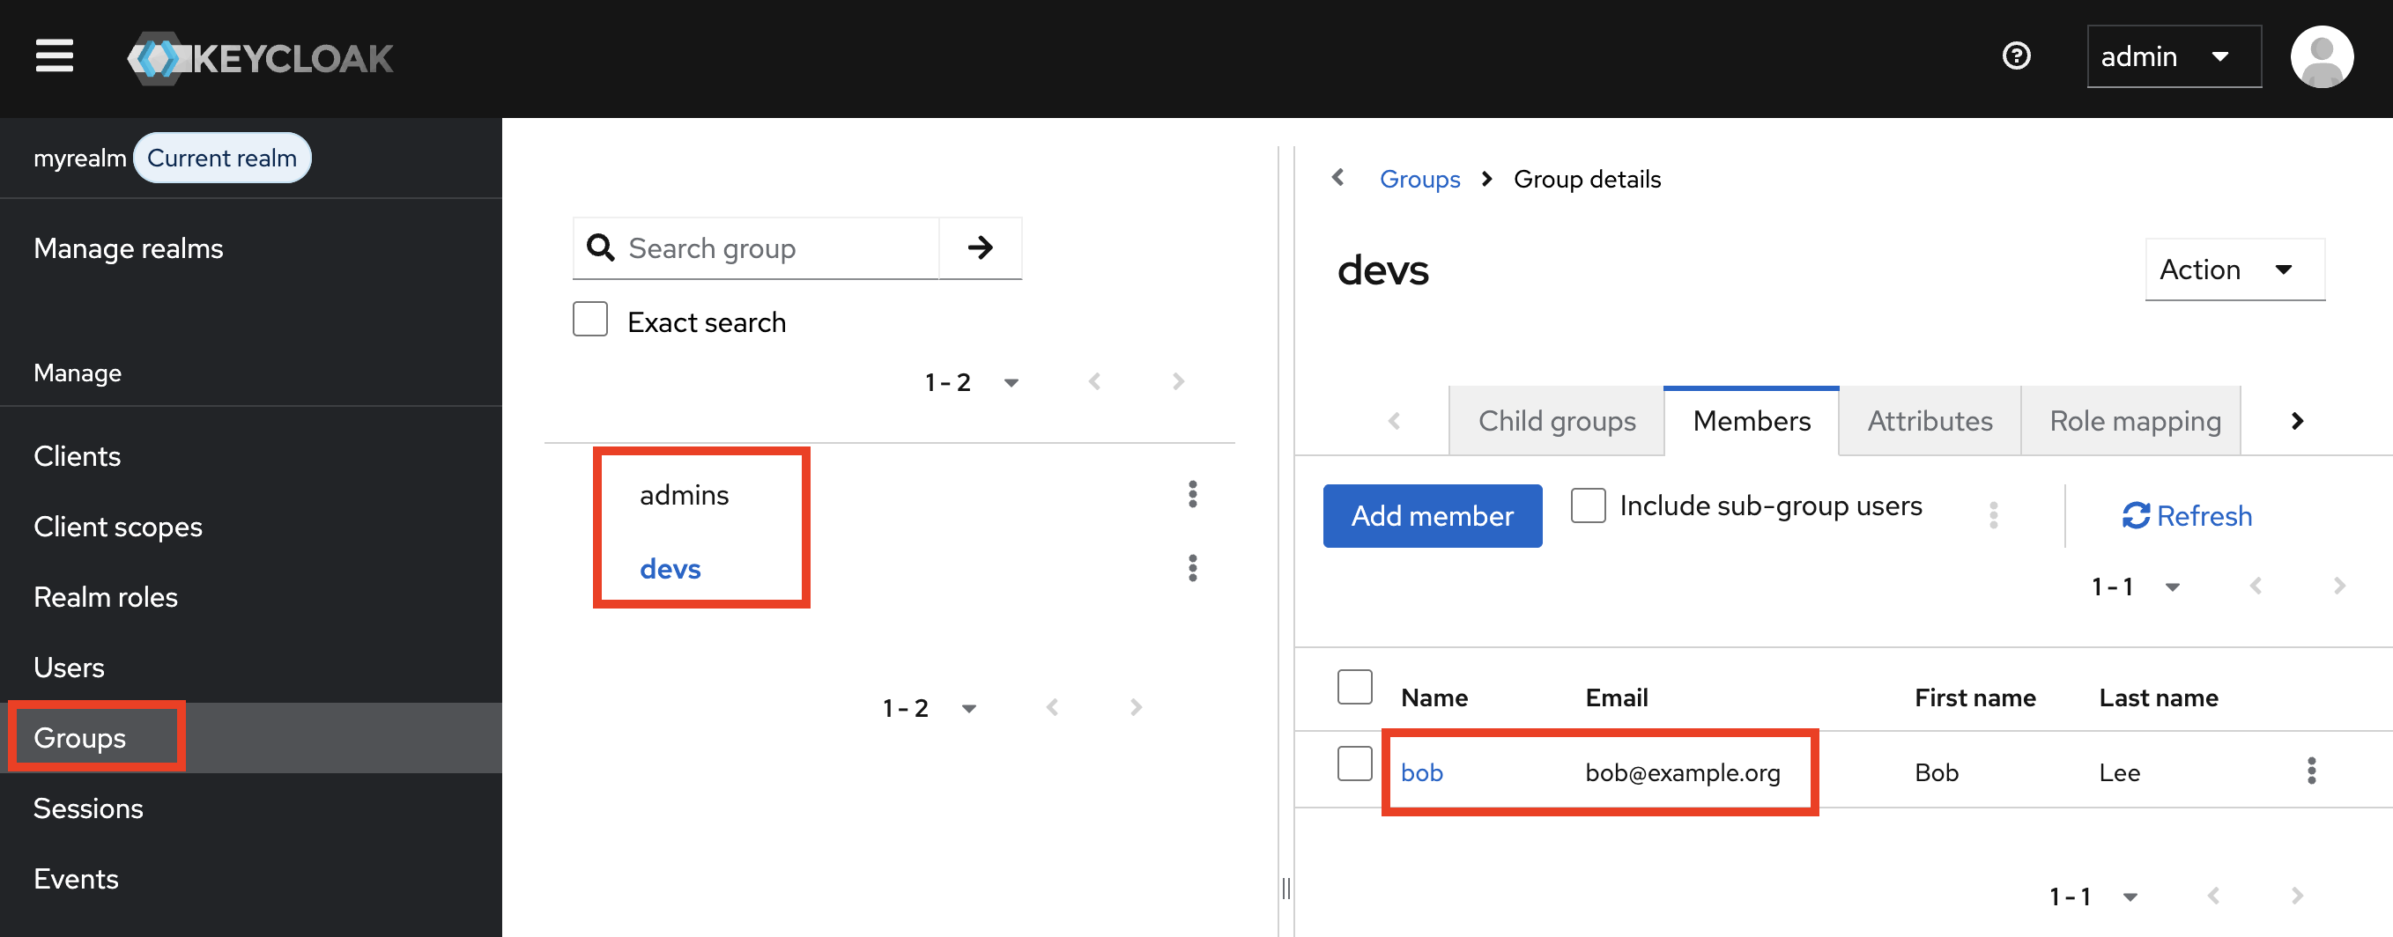The width and height of the screenshot is (2393, 937).
Task: Go to previous page in bottom members pagination
Action: 2212,896
